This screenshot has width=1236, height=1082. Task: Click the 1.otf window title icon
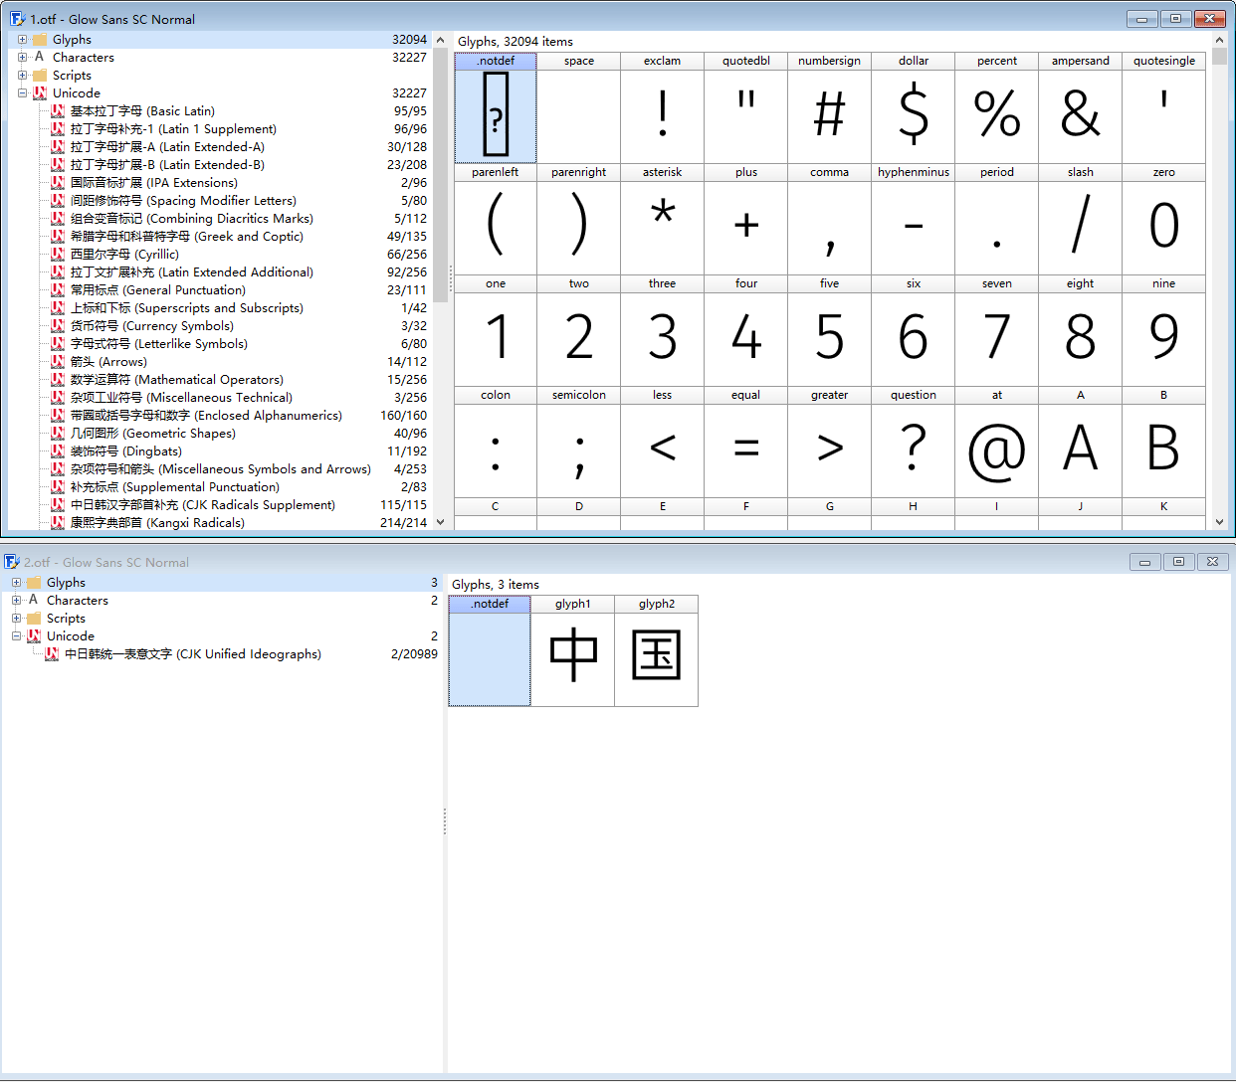coord(18,19)
